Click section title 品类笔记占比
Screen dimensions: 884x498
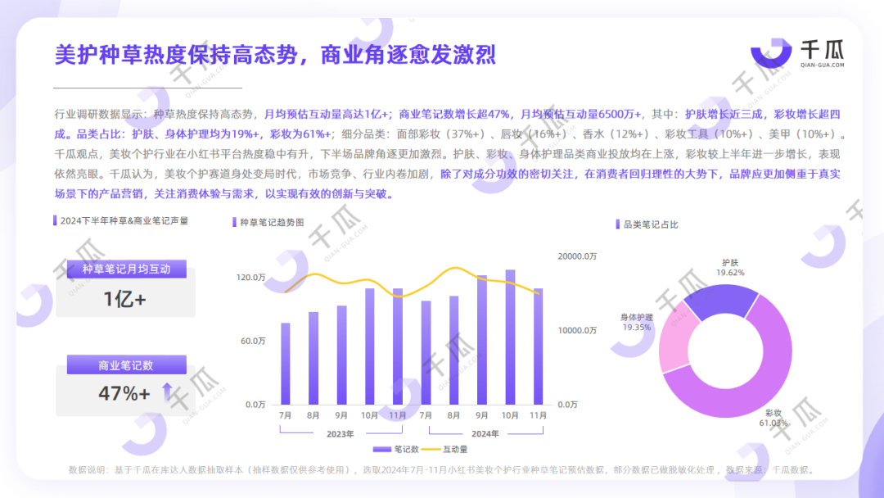pos(651,224)
